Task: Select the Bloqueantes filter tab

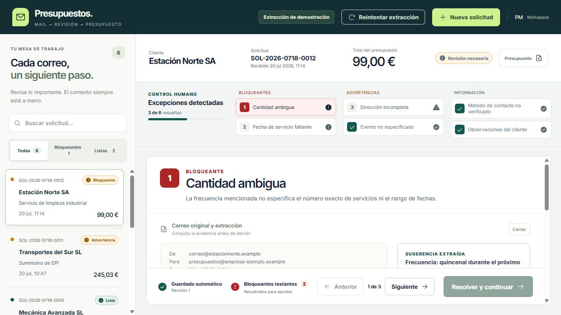Action: pos(68,150)
